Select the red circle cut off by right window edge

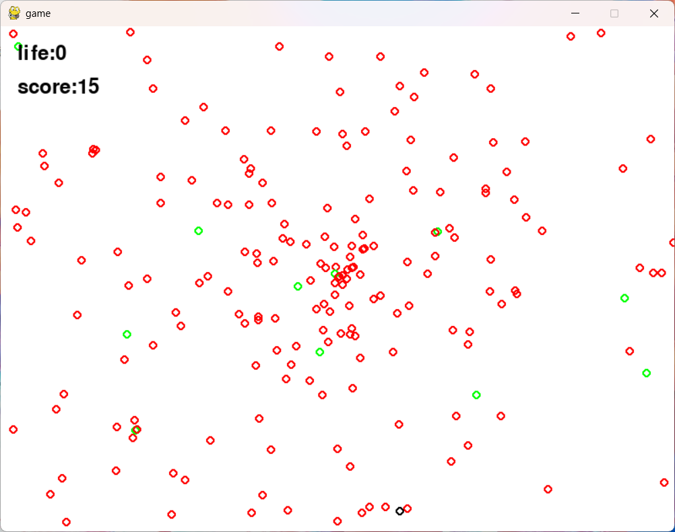(x=672, y=242)
